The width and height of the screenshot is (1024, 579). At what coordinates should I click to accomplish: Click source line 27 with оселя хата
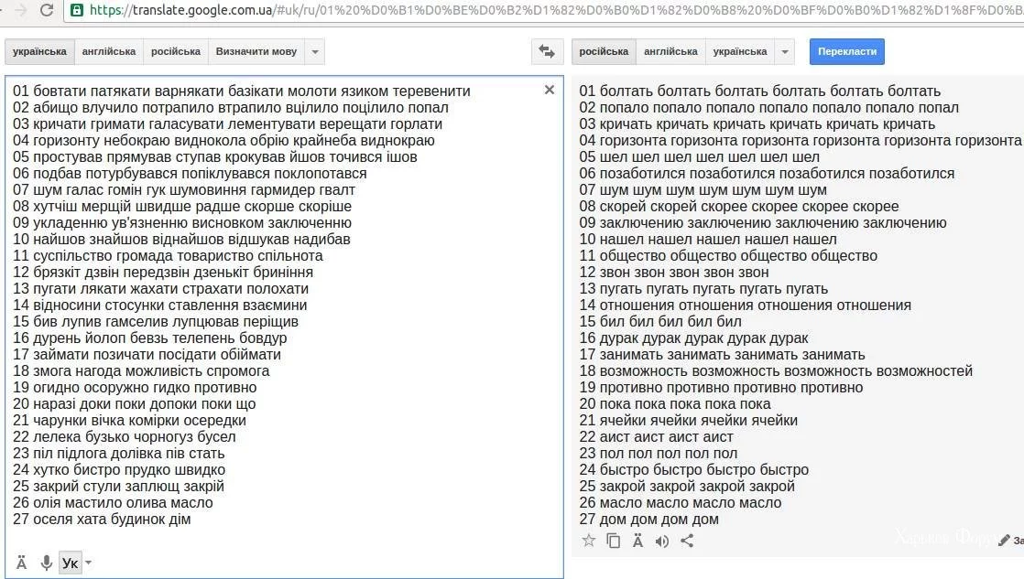[102, 519]
